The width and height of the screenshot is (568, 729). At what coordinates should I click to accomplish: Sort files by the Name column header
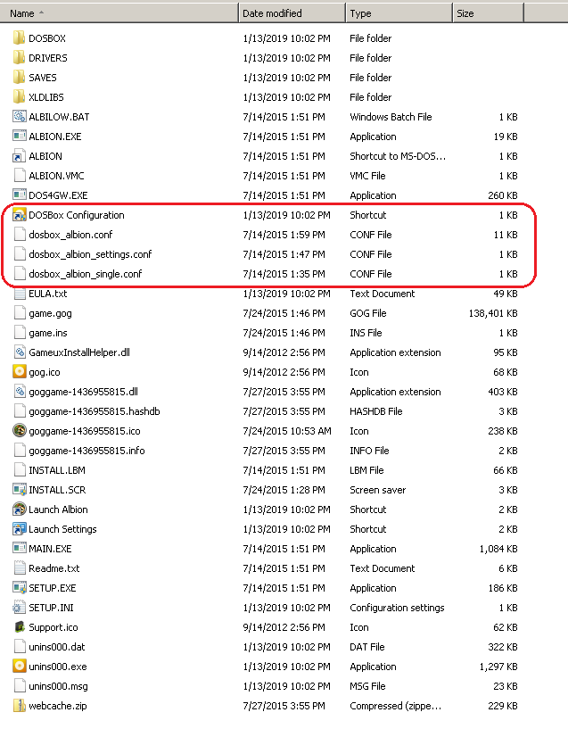point(119,13)
